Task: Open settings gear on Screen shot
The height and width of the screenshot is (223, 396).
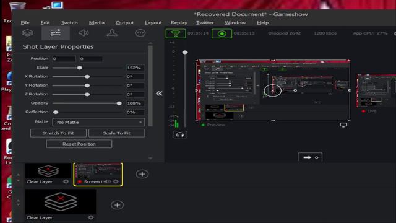Action: [116, 181]
